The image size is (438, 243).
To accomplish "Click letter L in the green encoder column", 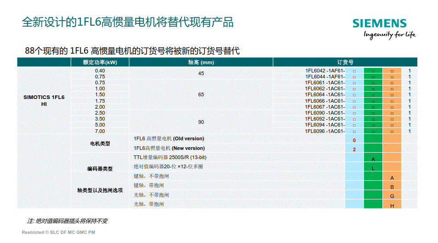I will click(373, 168).
